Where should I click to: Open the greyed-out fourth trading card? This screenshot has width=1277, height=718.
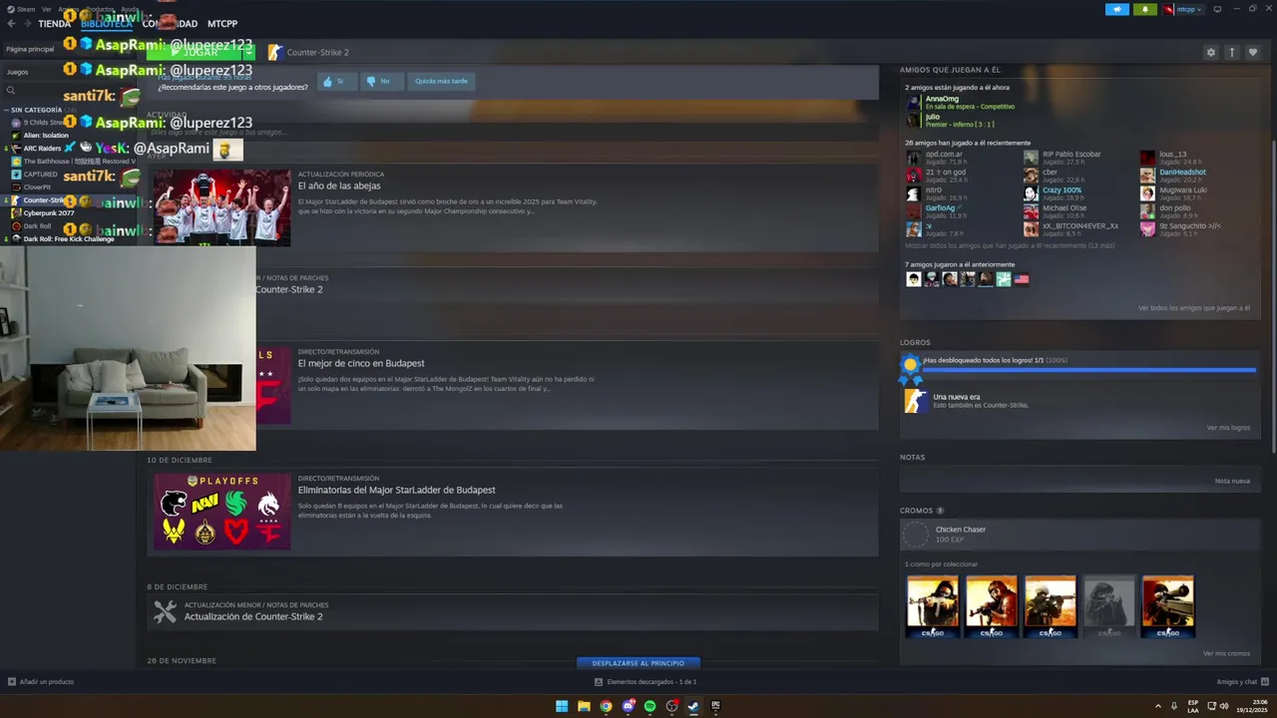click(x=1109, y=606)
